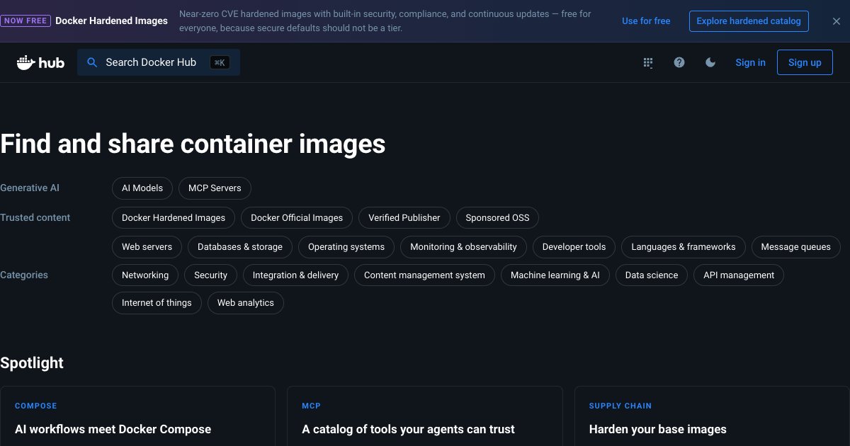Viewport: 850px width, 446px height.
Task: Filter by Verified Publisher
Action: coord(404,218)
